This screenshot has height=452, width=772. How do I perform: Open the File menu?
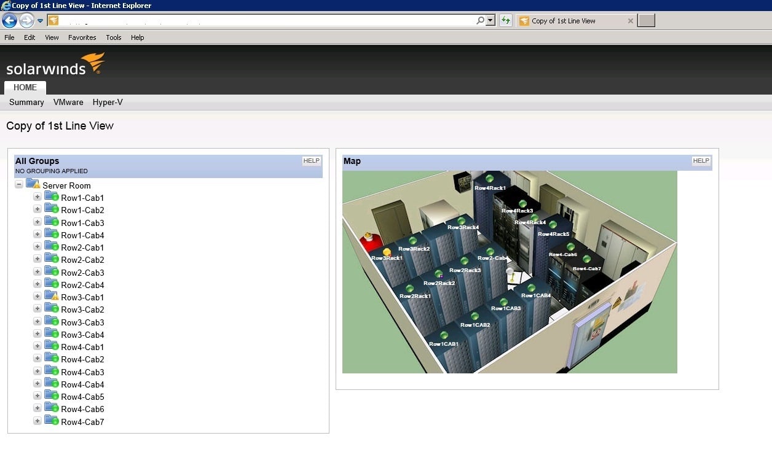pos(9,37)
